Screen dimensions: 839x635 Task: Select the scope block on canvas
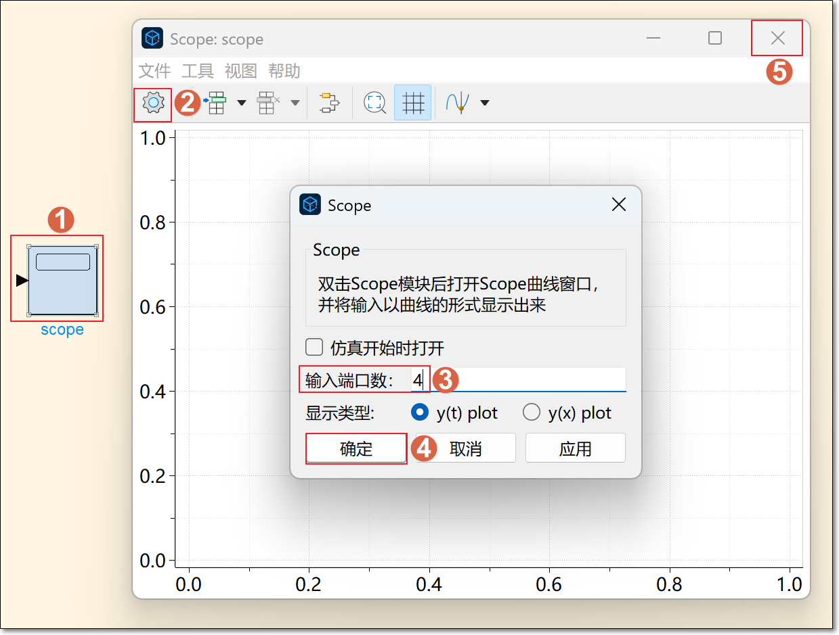click(62, 280)
